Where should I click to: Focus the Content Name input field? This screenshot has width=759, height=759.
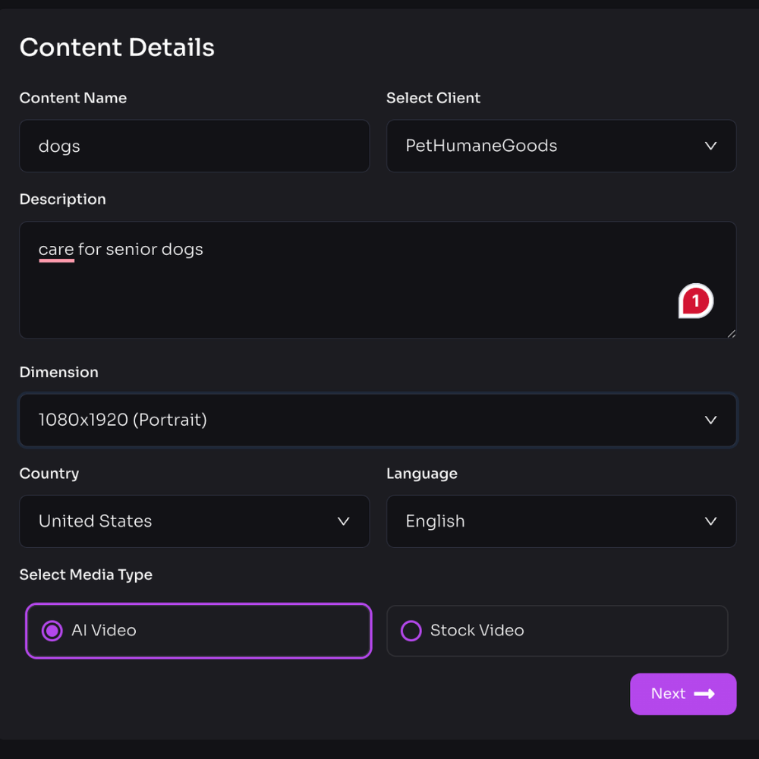194,146
